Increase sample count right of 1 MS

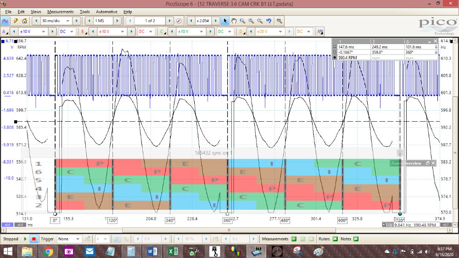coord(118,21)
